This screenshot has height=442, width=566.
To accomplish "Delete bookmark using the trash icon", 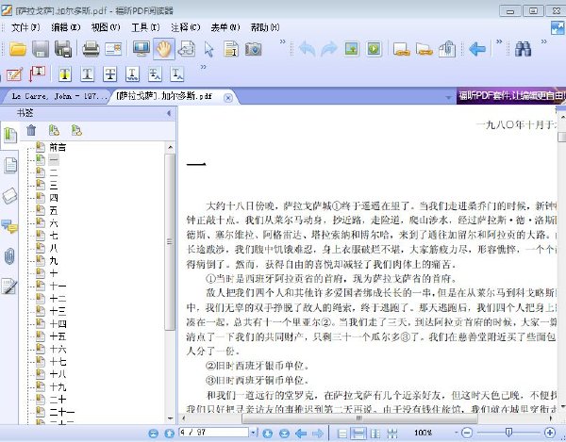I will pyautogui.click(x=31, y=130).
